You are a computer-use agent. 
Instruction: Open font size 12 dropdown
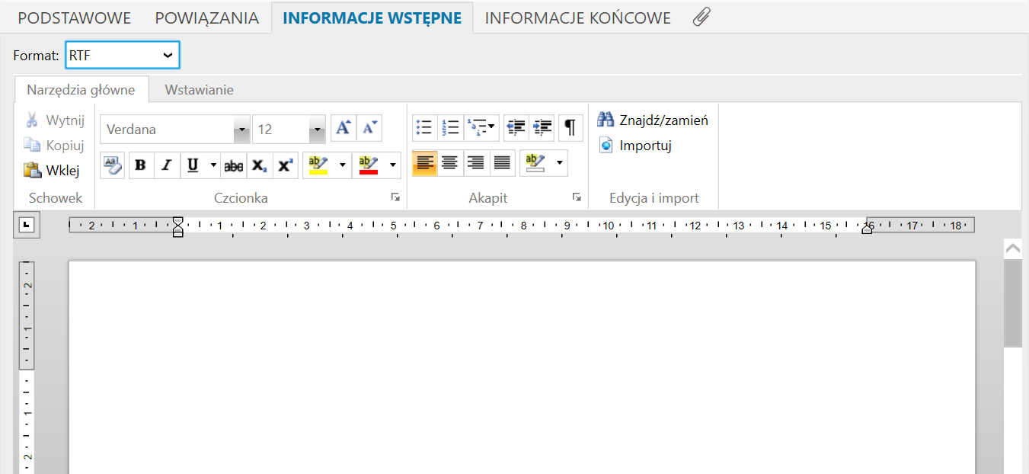pyautogui.click(x=318, y=130)
